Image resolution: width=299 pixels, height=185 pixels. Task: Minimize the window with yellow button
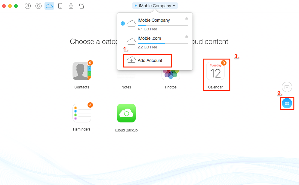10,6
